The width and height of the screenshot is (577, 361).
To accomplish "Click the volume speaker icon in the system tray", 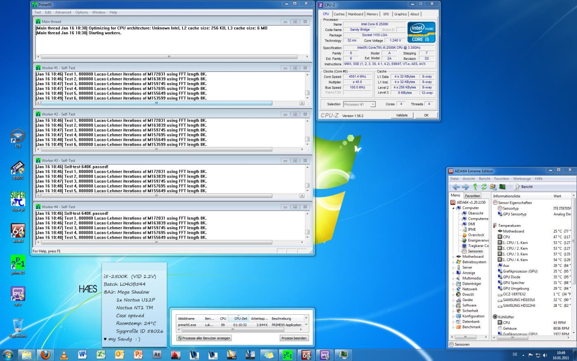I will coord(545,355).
